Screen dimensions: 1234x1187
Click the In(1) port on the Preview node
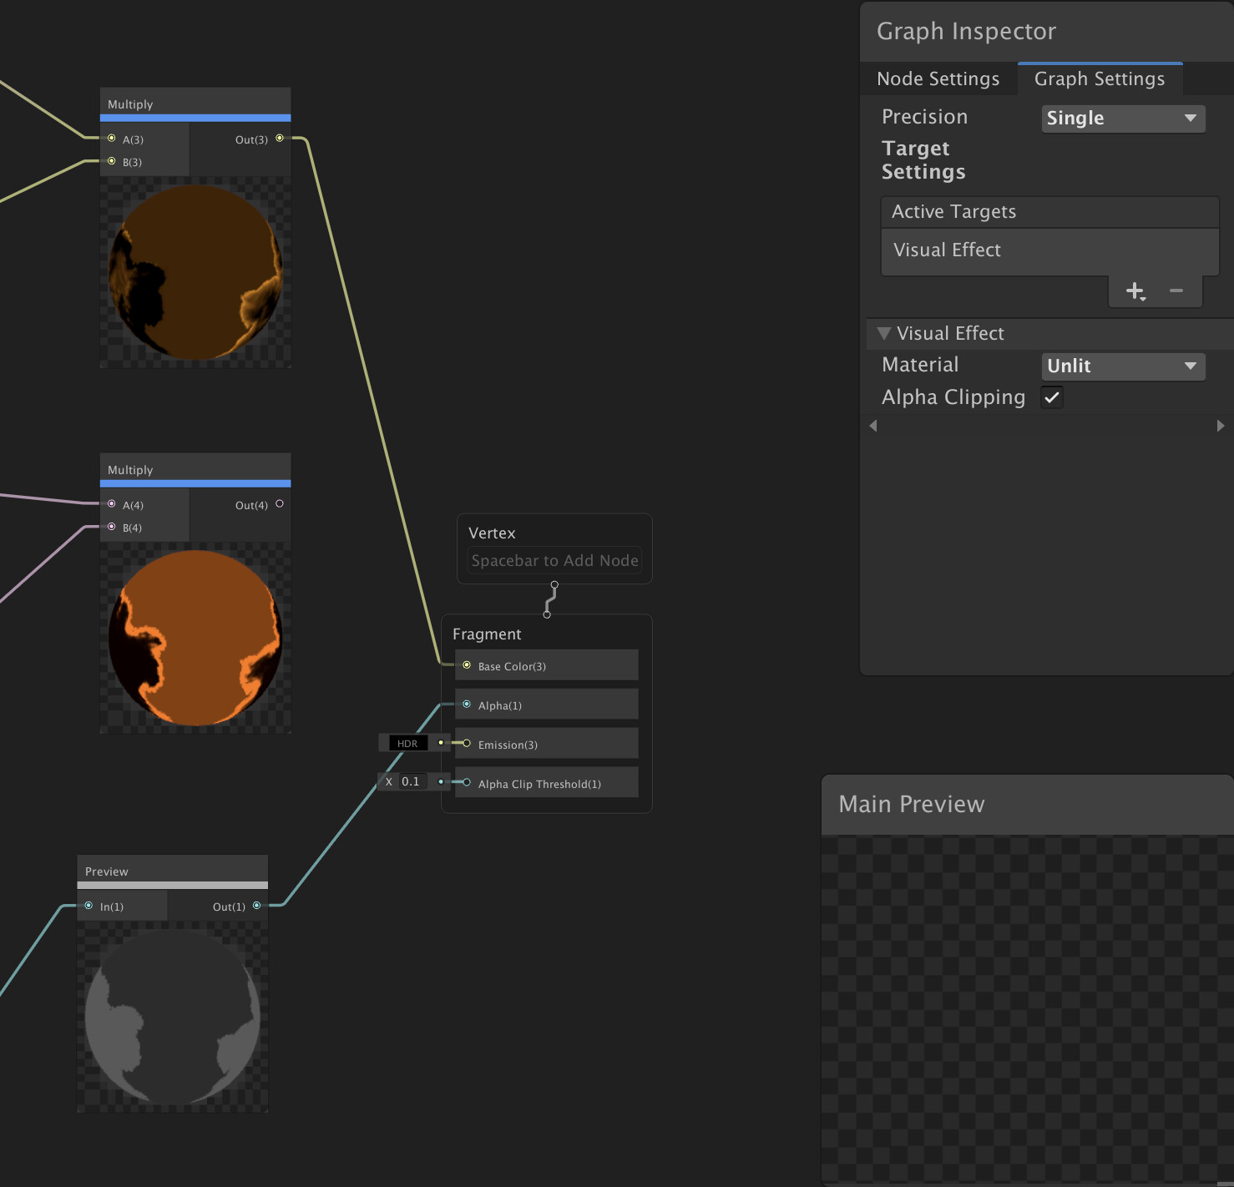87,905
